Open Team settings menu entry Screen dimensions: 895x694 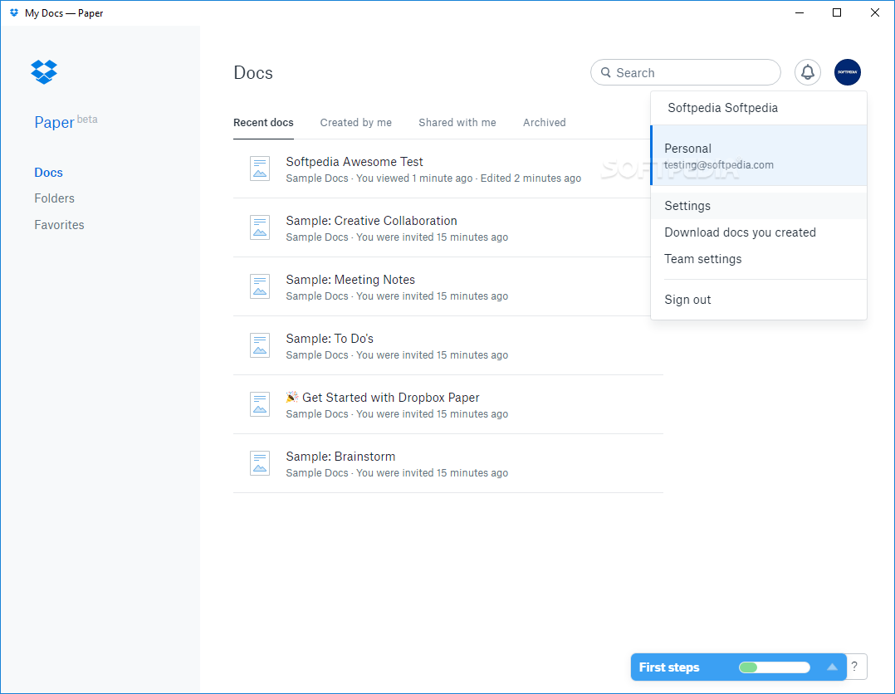click(x=759, y=259)
